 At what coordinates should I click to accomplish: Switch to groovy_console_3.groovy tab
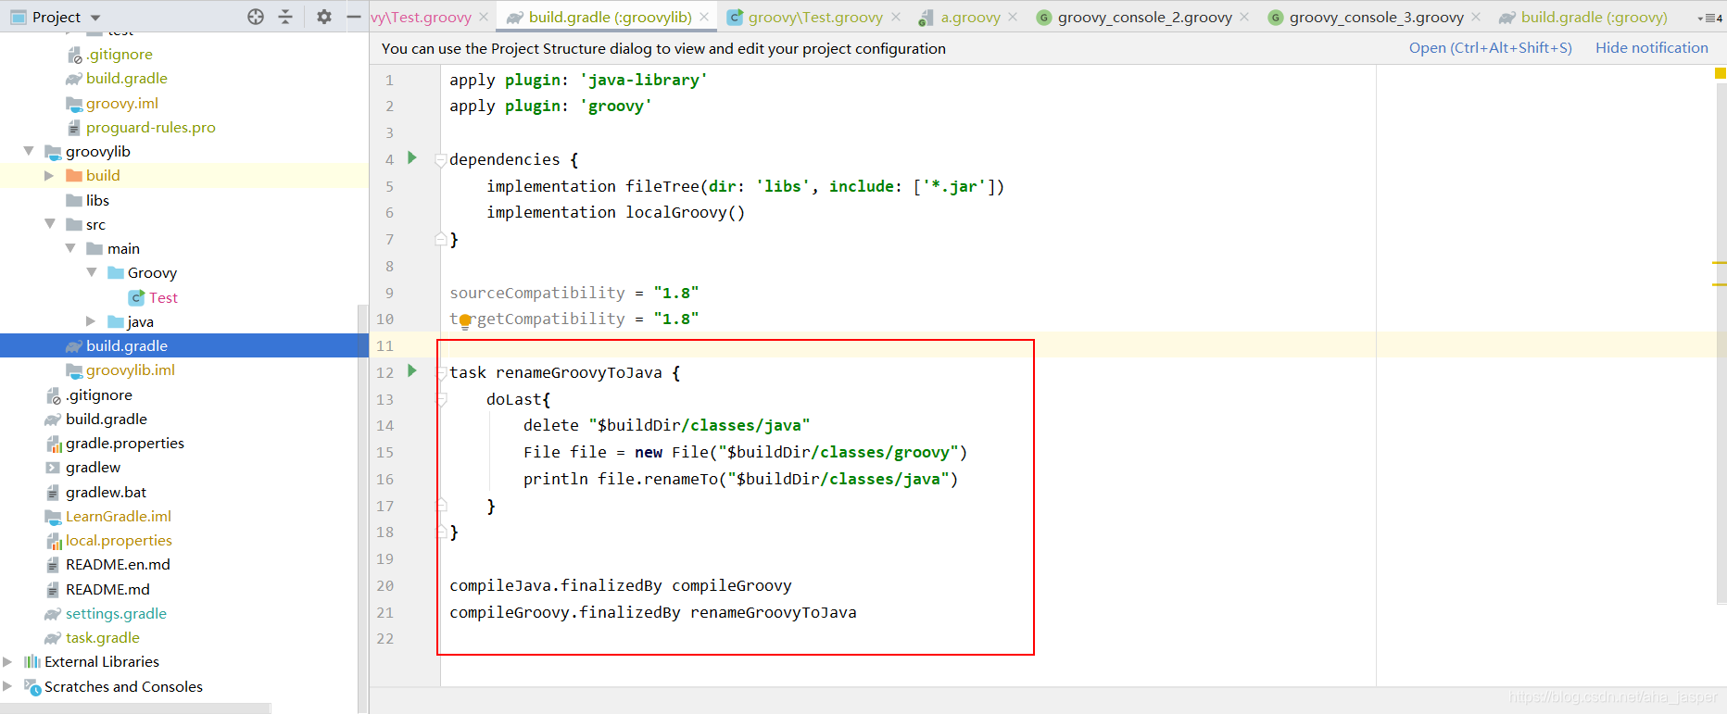pos(1376,17)
